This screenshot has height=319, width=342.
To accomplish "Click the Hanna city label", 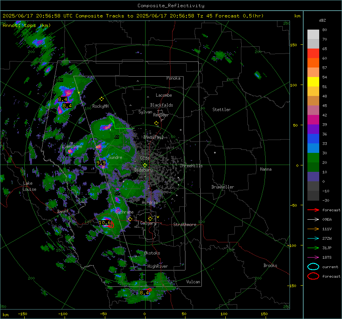I will tap(266, 169).
